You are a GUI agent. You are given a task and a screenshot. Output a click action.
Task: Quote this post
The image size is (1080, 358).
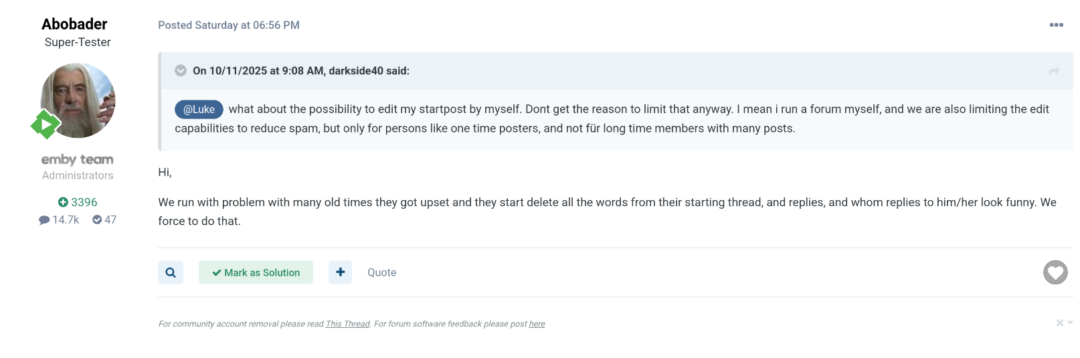coord(381,272)
